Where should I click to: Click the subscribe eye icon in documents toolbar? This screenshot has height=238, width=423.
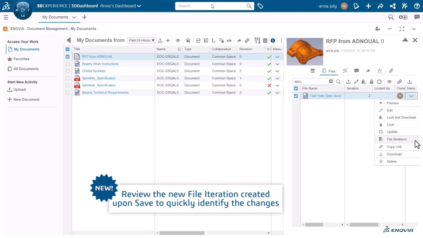coord(178,41)
